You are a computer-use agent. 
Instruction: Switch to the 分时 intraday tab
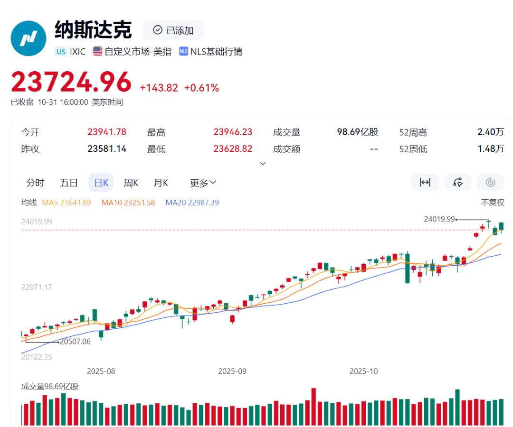click(x=35, y=183)
